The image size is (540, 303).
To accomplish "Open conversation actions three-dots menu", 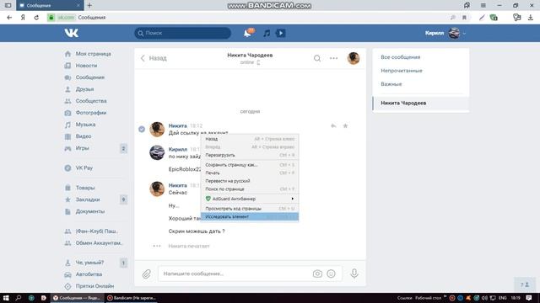I will [333, 58].
